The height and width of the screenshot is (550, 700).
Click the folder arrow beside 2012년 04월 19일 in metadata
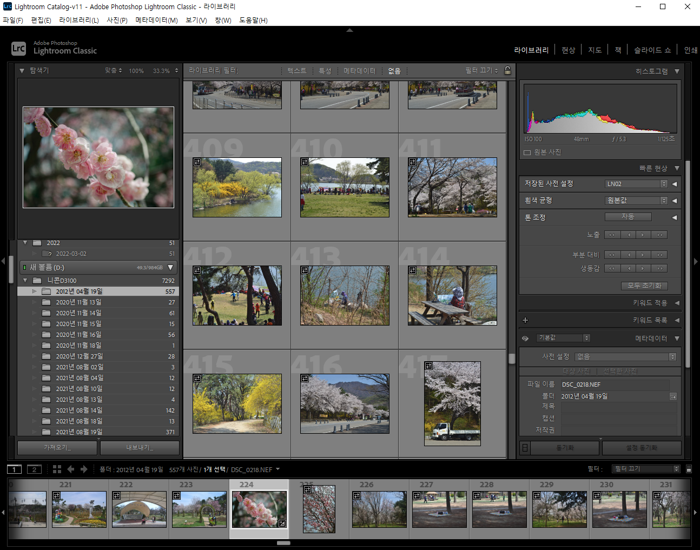673,396
